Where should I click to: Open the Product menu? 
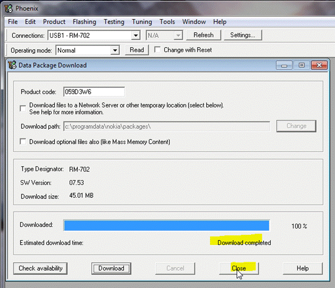(x=54, y=22)
